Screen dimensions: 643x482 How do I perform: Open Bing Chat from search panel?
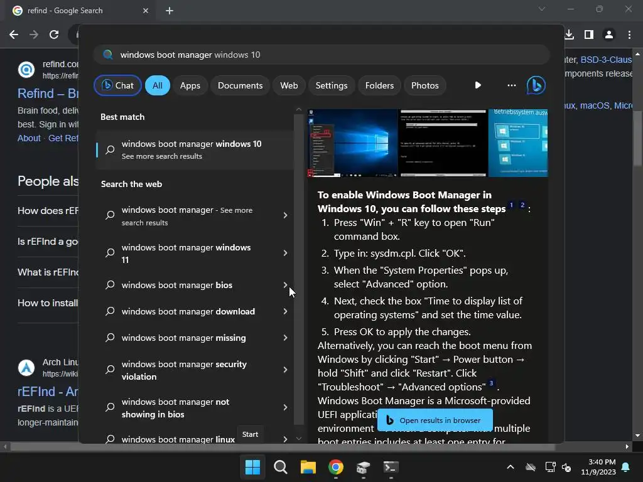pos(117,85)
